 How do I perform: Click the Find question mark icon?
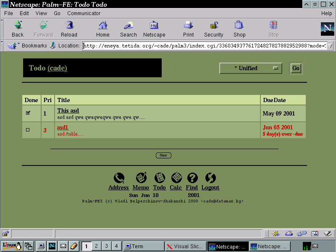[x=192, y=178]
